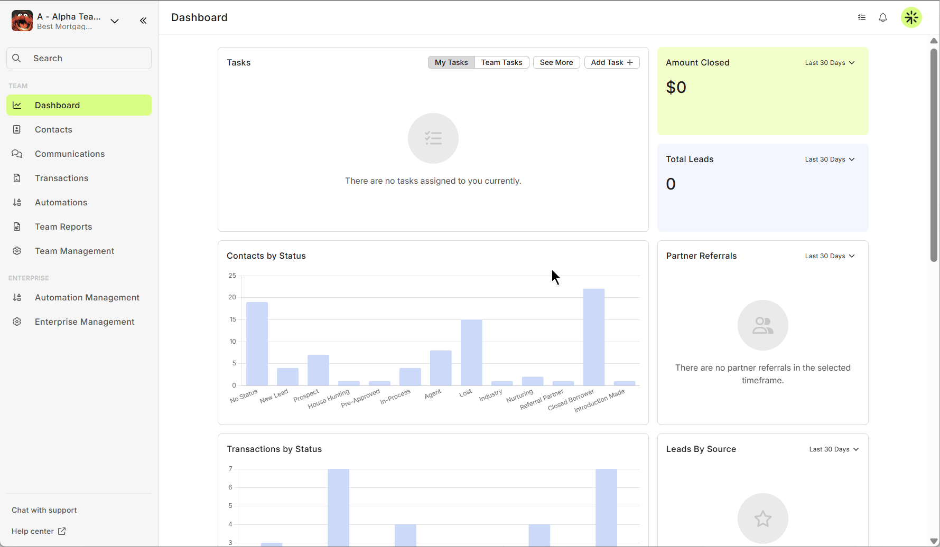Screen dimensions: 940x547
Task: Switch to My Tasks toggle
Action: (x=451, y=62)
